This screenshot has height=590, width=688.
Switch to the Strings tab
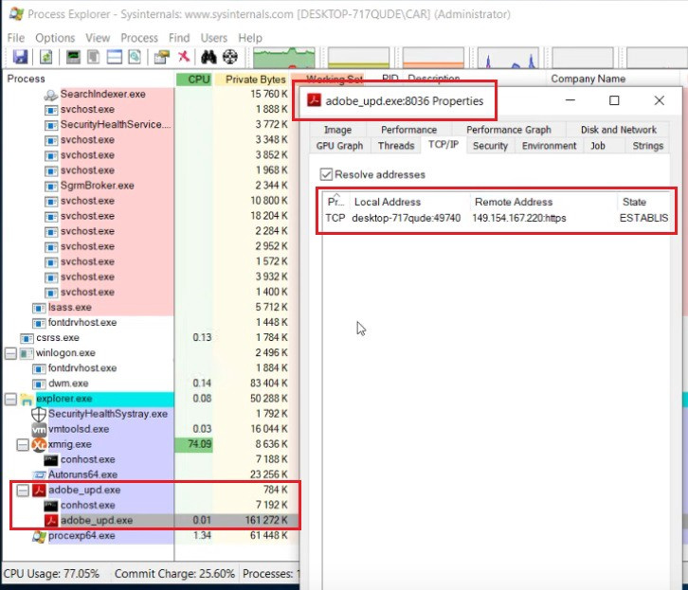647,146
